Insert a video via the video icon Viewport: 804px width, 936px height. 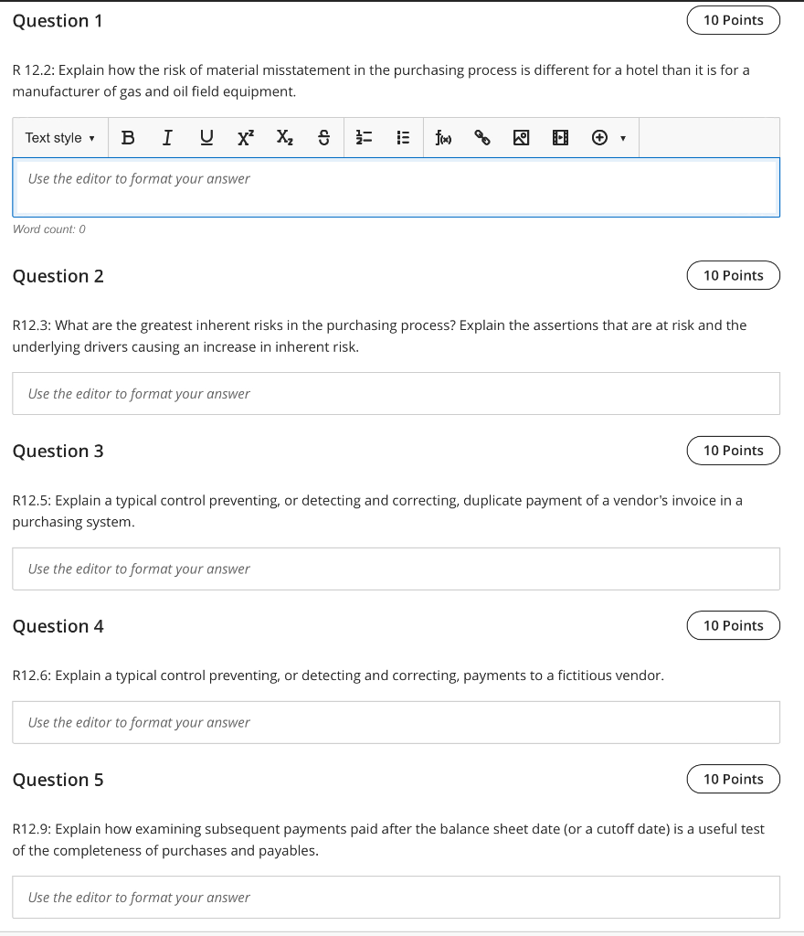coord(560,137)
